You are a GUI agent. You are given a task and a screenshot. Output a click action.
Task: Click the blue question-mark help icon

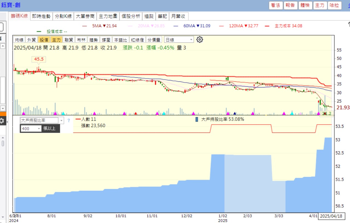click(x=69, y=120)
